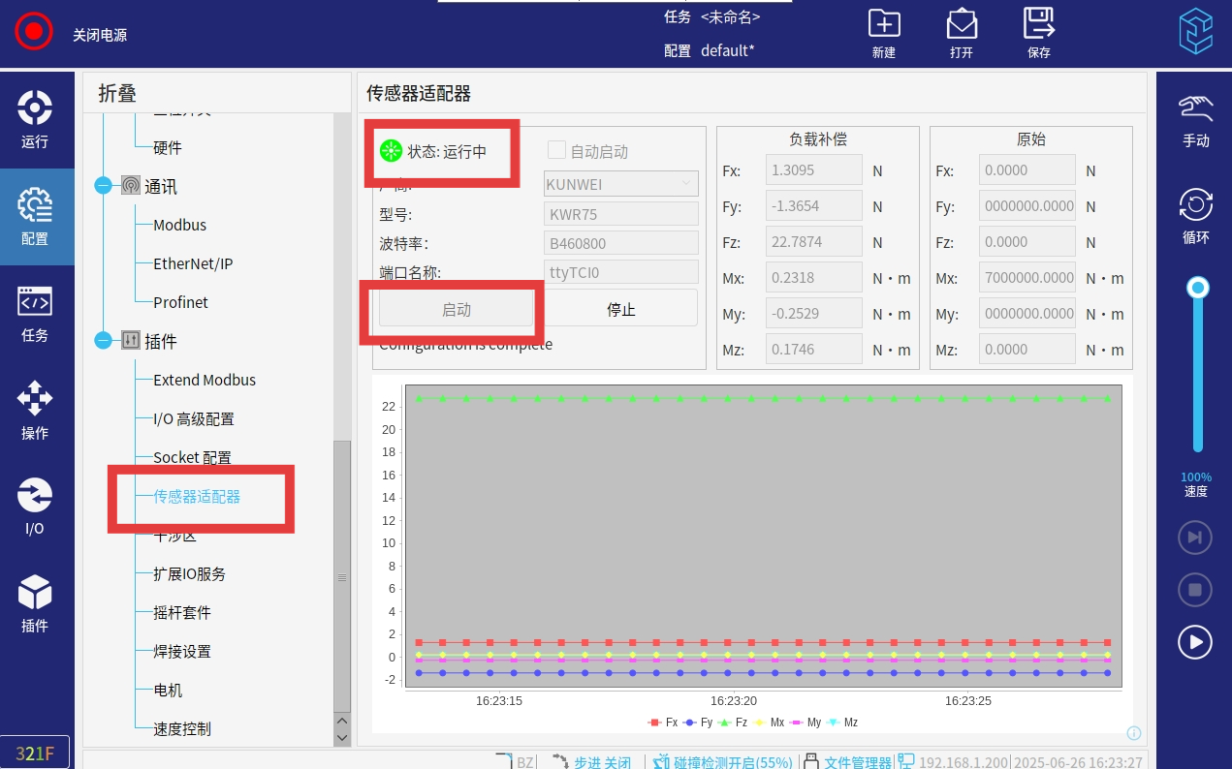Viewport: 1232px width, 769px height.
Task: Open the 任务 (task) sidebar page
Action: 35,312
